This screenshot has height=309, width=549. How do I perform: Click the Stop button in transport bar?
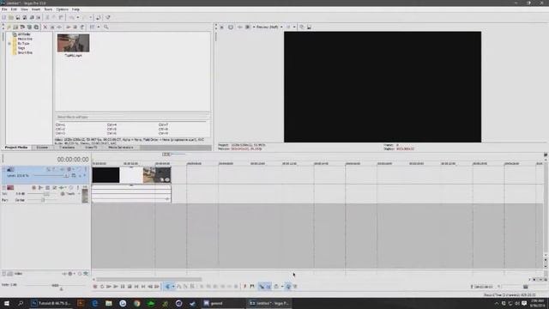point(130,287)
